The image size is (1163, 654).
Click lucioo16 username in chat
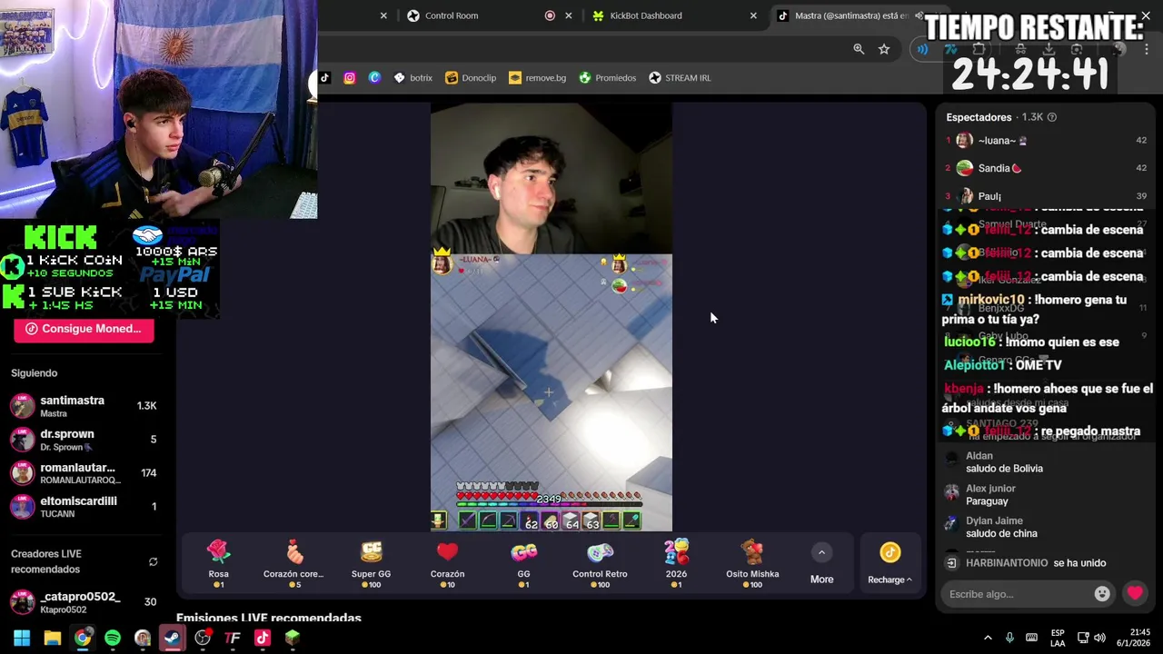(x=969, y=342)
